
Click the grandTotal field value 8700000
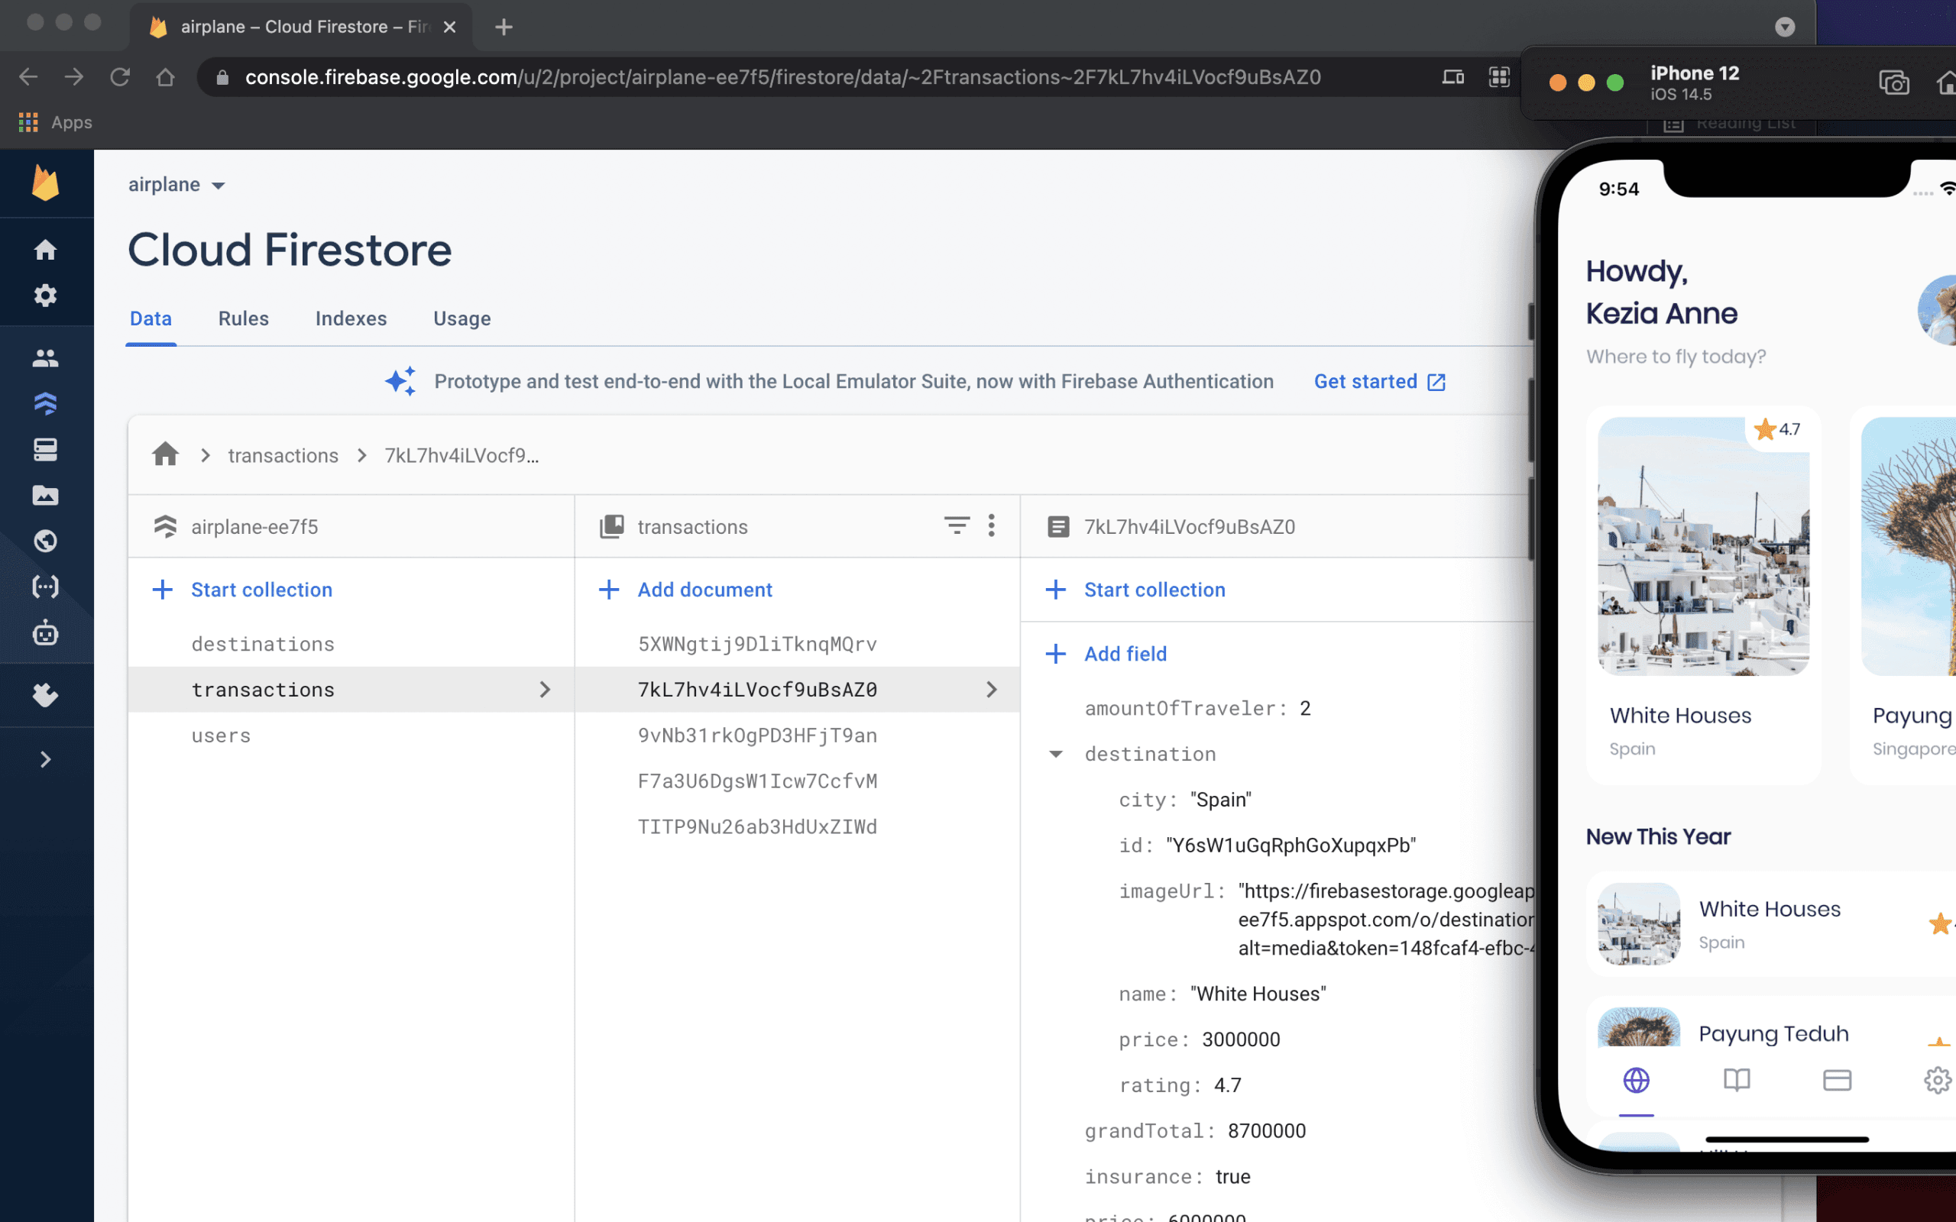pyautogui.click(x=1267, y=1131)
